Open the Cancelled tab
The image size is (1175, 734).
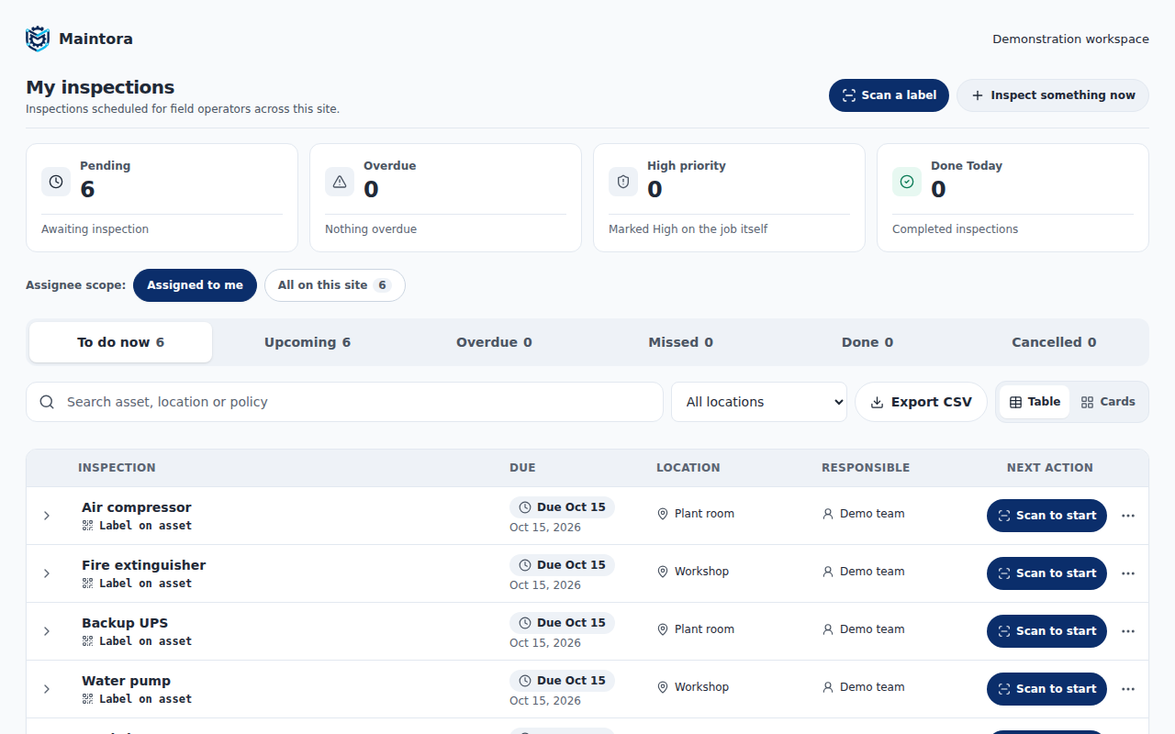pos(1054,342)
